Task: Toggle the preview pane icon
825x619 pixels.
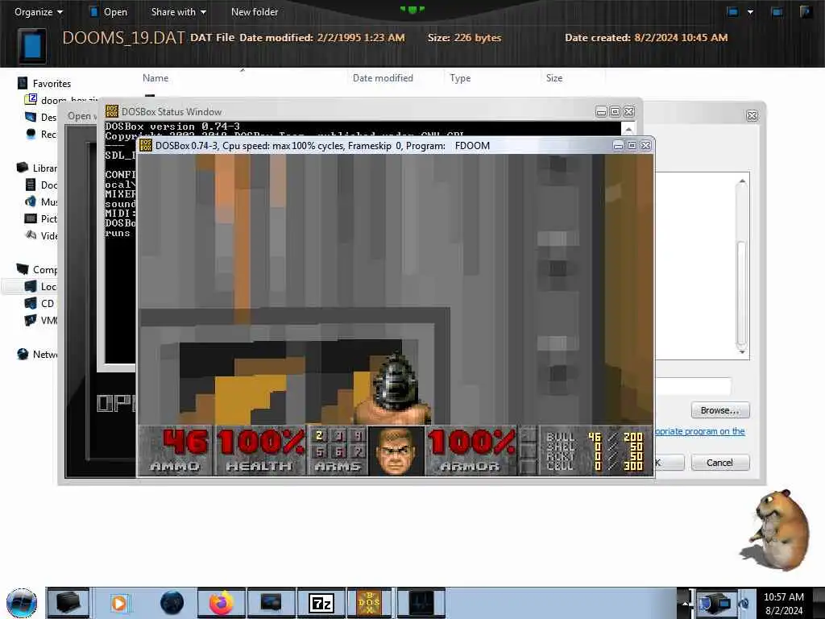Action: pyautogui.click(x=777, y=11)
